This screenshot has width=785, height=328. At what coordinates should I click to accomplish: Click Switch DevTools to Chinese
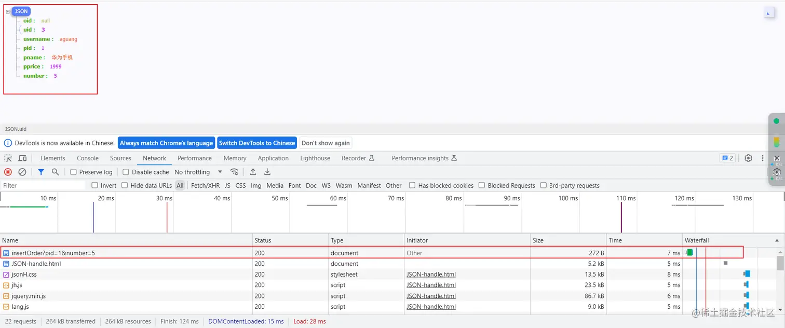click(257, 143)
